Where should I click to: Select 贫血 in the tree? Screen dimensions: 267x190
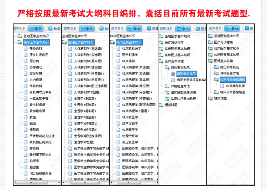click(32, 117)
